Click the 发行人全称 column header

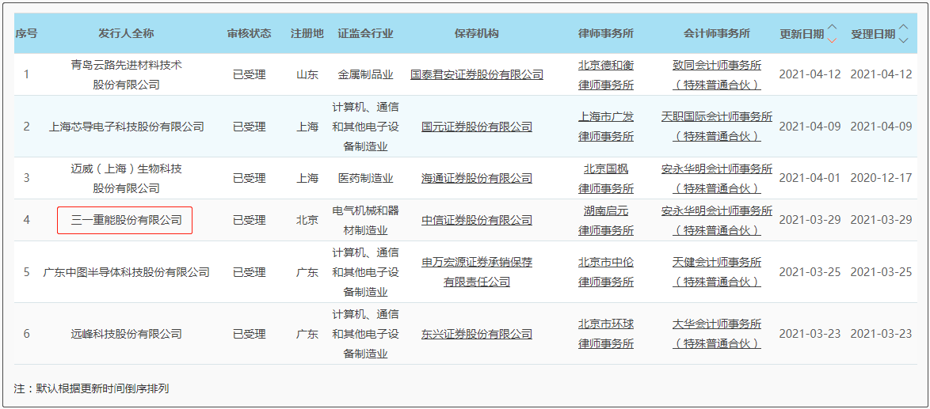[x=126, y=34]
